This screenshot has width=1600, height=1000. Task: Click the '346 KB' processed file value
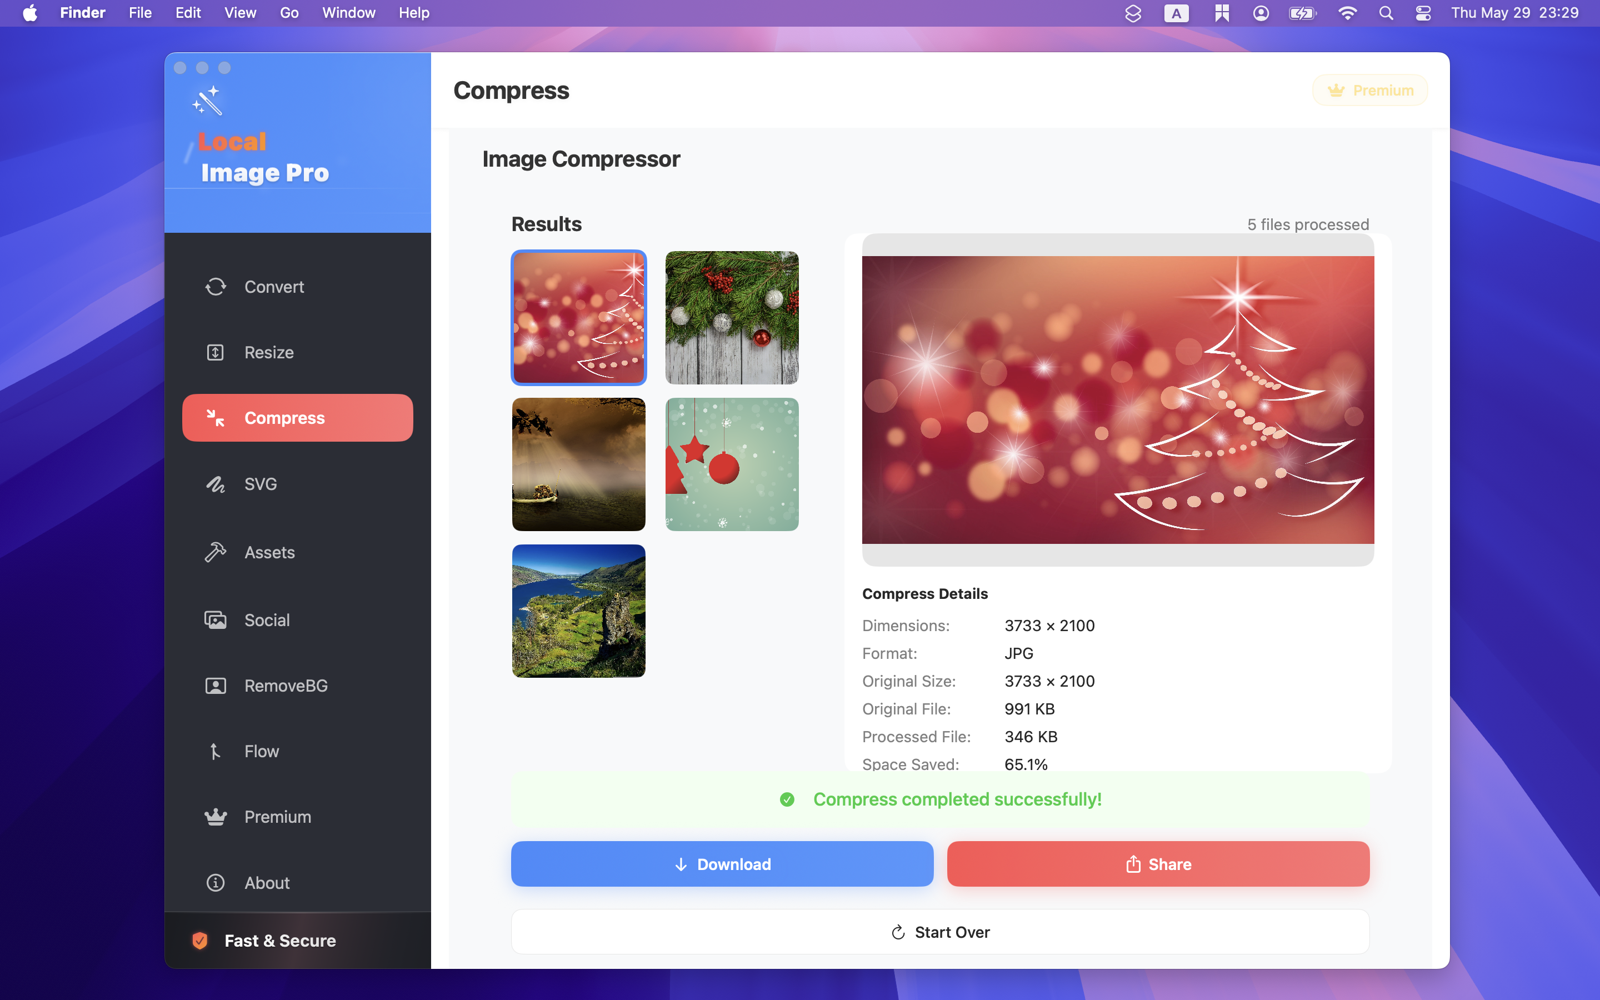(1031, 737)
